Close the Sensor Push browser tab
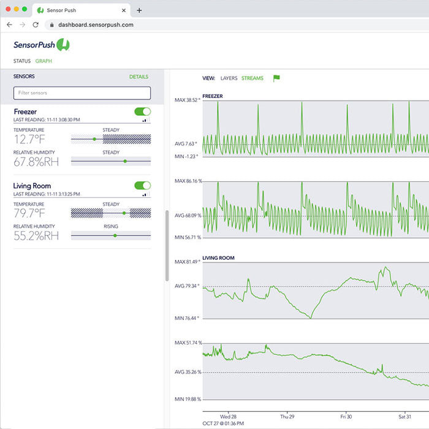Viewport: 429px width, 429px height. (124, 10)
